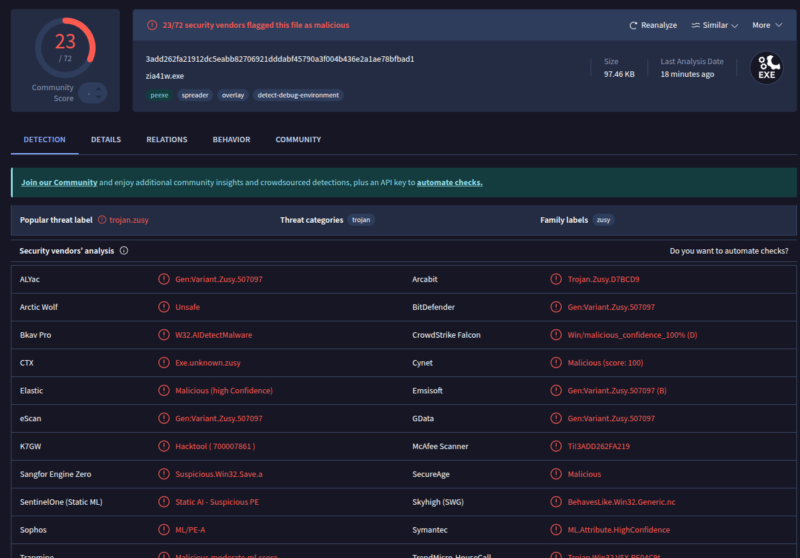This screenshot has width=800, height=558.
Task: Upvote the community score
Action: [x=99, y=89]
